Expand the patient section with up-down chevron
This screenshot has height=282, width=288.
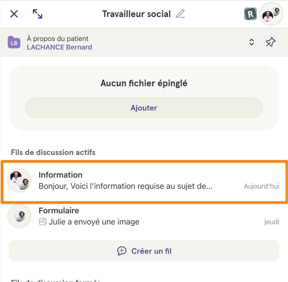(x=251, y=42)
